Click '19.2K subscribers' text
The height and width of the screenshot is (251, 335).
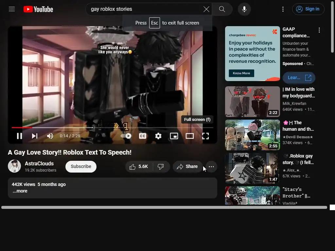pyautogui.click(x=41, y=170)
